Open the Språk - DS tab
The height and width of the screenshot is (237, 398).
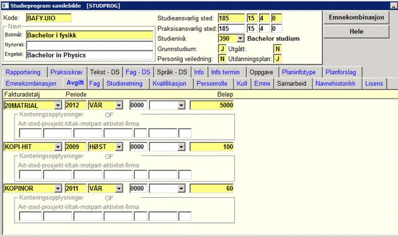pyautogui.click(x=172, y=72)
